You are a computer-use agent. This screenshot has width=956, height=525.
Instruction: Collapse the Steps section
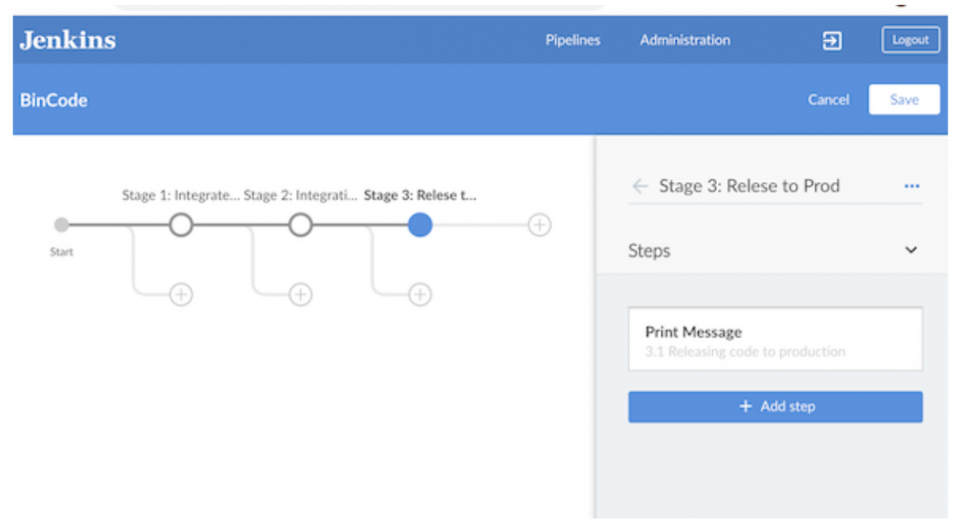point(911,250)
